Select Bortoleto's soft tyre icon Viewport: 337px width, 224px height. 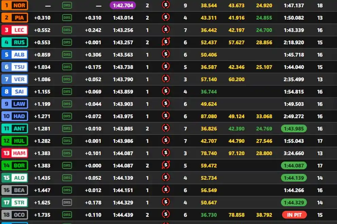pyautogui.click(x=166, y=165)
